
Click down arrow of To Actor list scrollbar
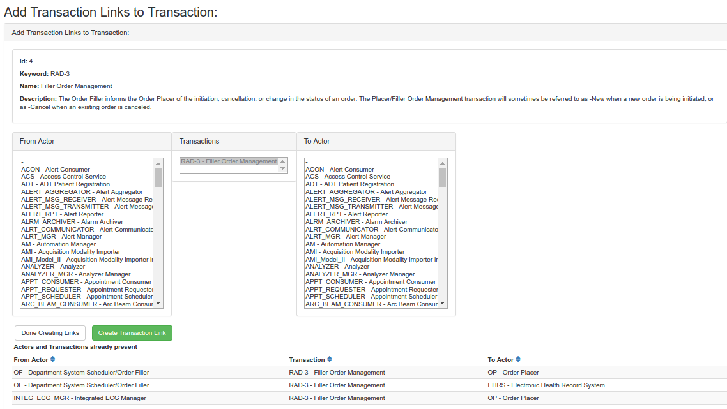[x=442, y=304]
